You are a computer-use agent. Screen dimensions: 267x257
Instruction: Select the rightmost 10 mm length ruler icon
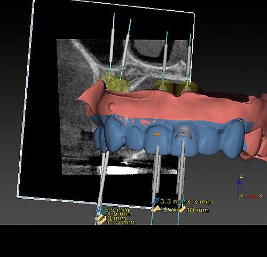coord(182,209)
